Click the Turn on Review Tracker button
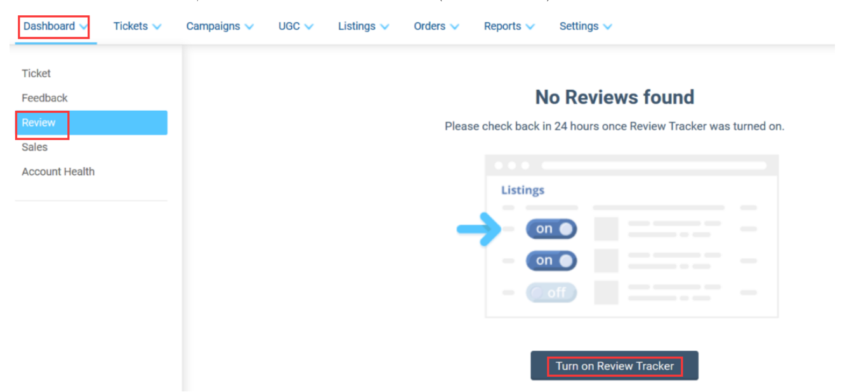The height and width of the screenshot is (392, 847). click(614, 366)
